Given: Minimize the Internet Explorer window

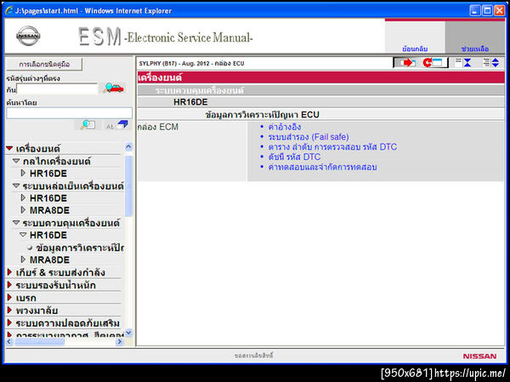Looking at the screenshot, I should [475, 10].
